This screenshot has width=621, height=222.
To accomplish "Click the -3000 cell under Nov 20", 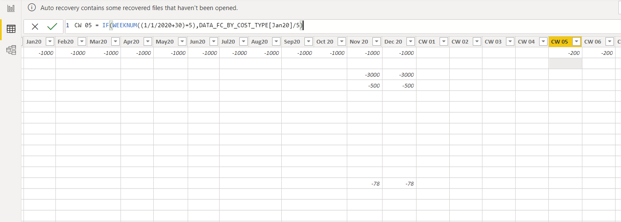I will tap(364, 75).
